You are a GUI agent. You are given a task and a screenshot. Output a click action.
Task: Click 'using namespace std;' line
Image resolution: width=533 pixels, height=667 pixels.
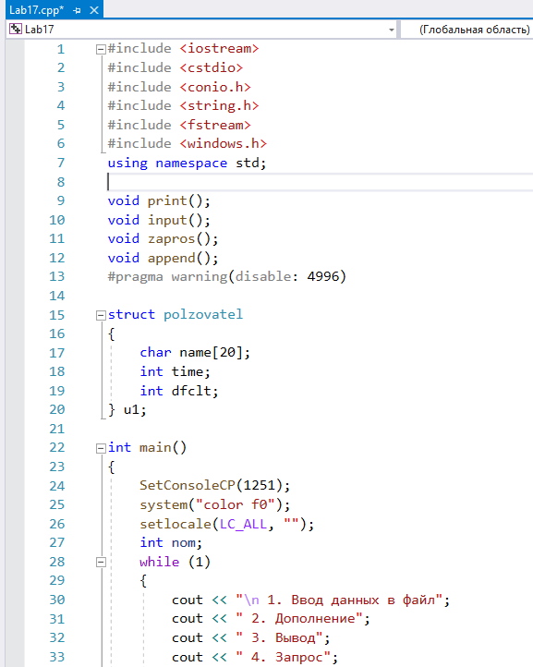coord(187,163)
